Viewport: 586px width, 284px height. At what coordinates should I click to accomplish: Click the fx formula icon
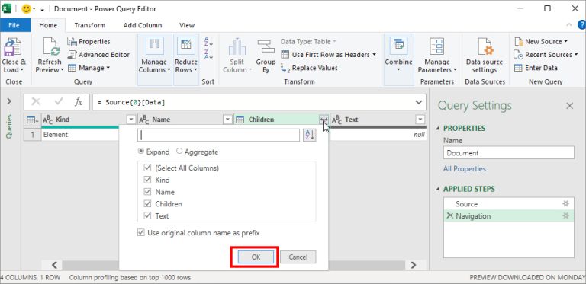(78, 102)
